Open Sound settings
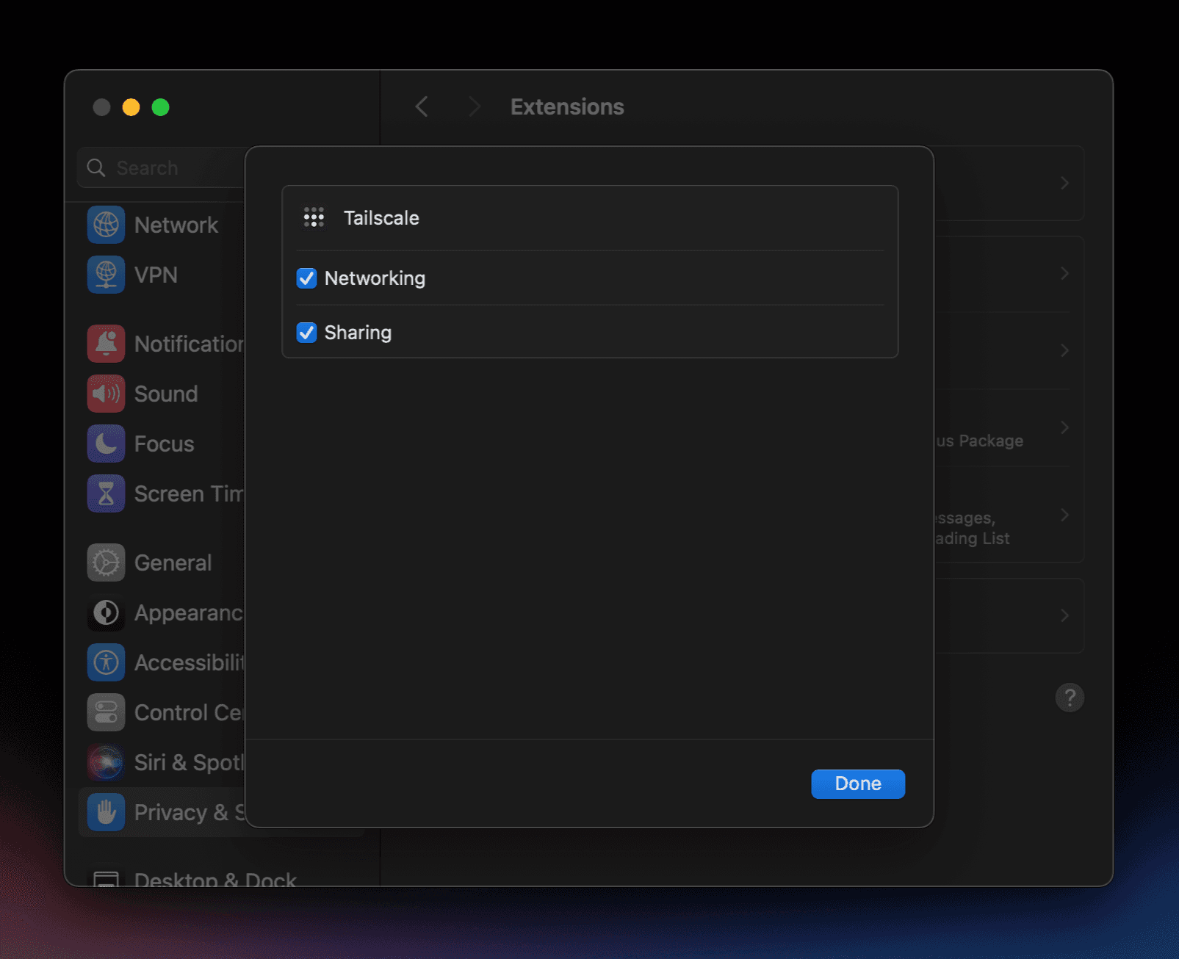The image size is (1179, 959). tap(106, 394)
